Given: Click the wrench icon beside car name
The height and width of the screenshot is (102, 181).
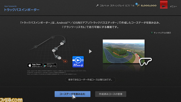Looking at the screenshot, I should point(97,5).
